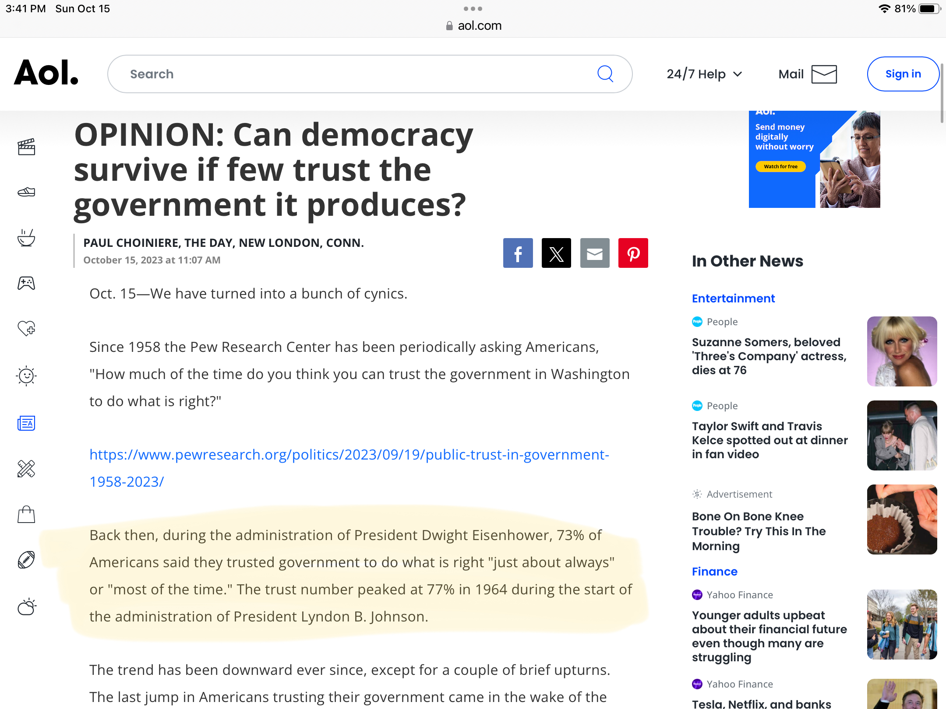Open the Health heart sidebar icon

point(26,328)
